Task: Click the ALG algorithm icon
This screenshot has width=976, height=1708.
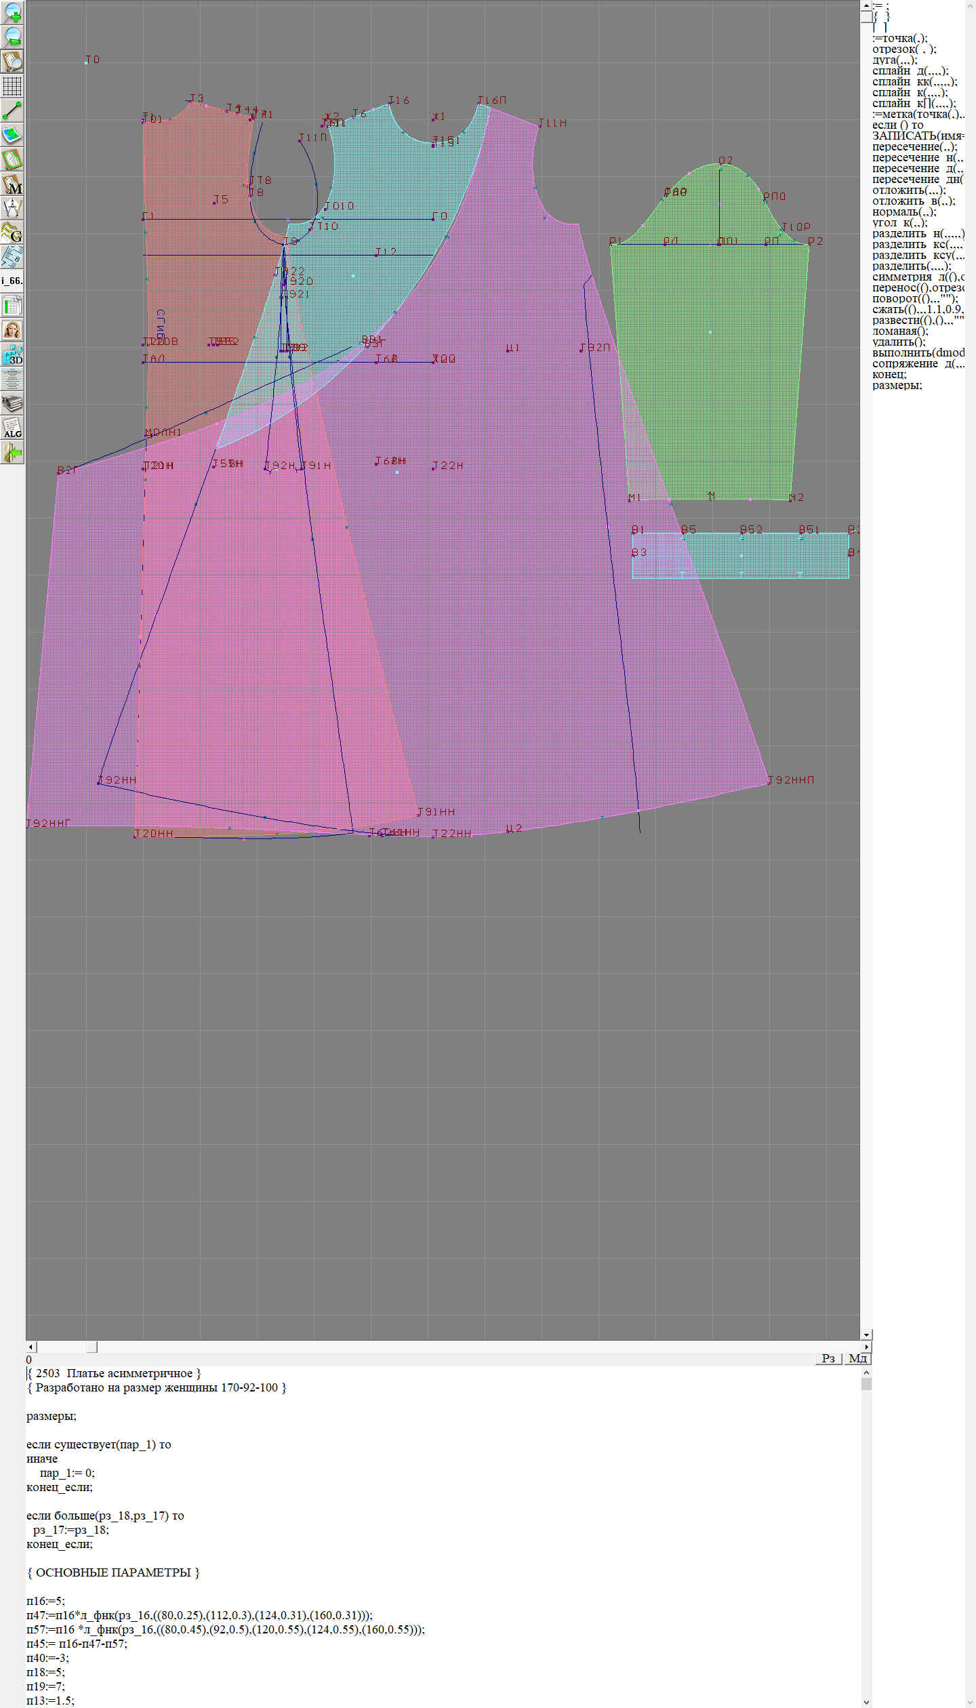Action: point(12,428)
